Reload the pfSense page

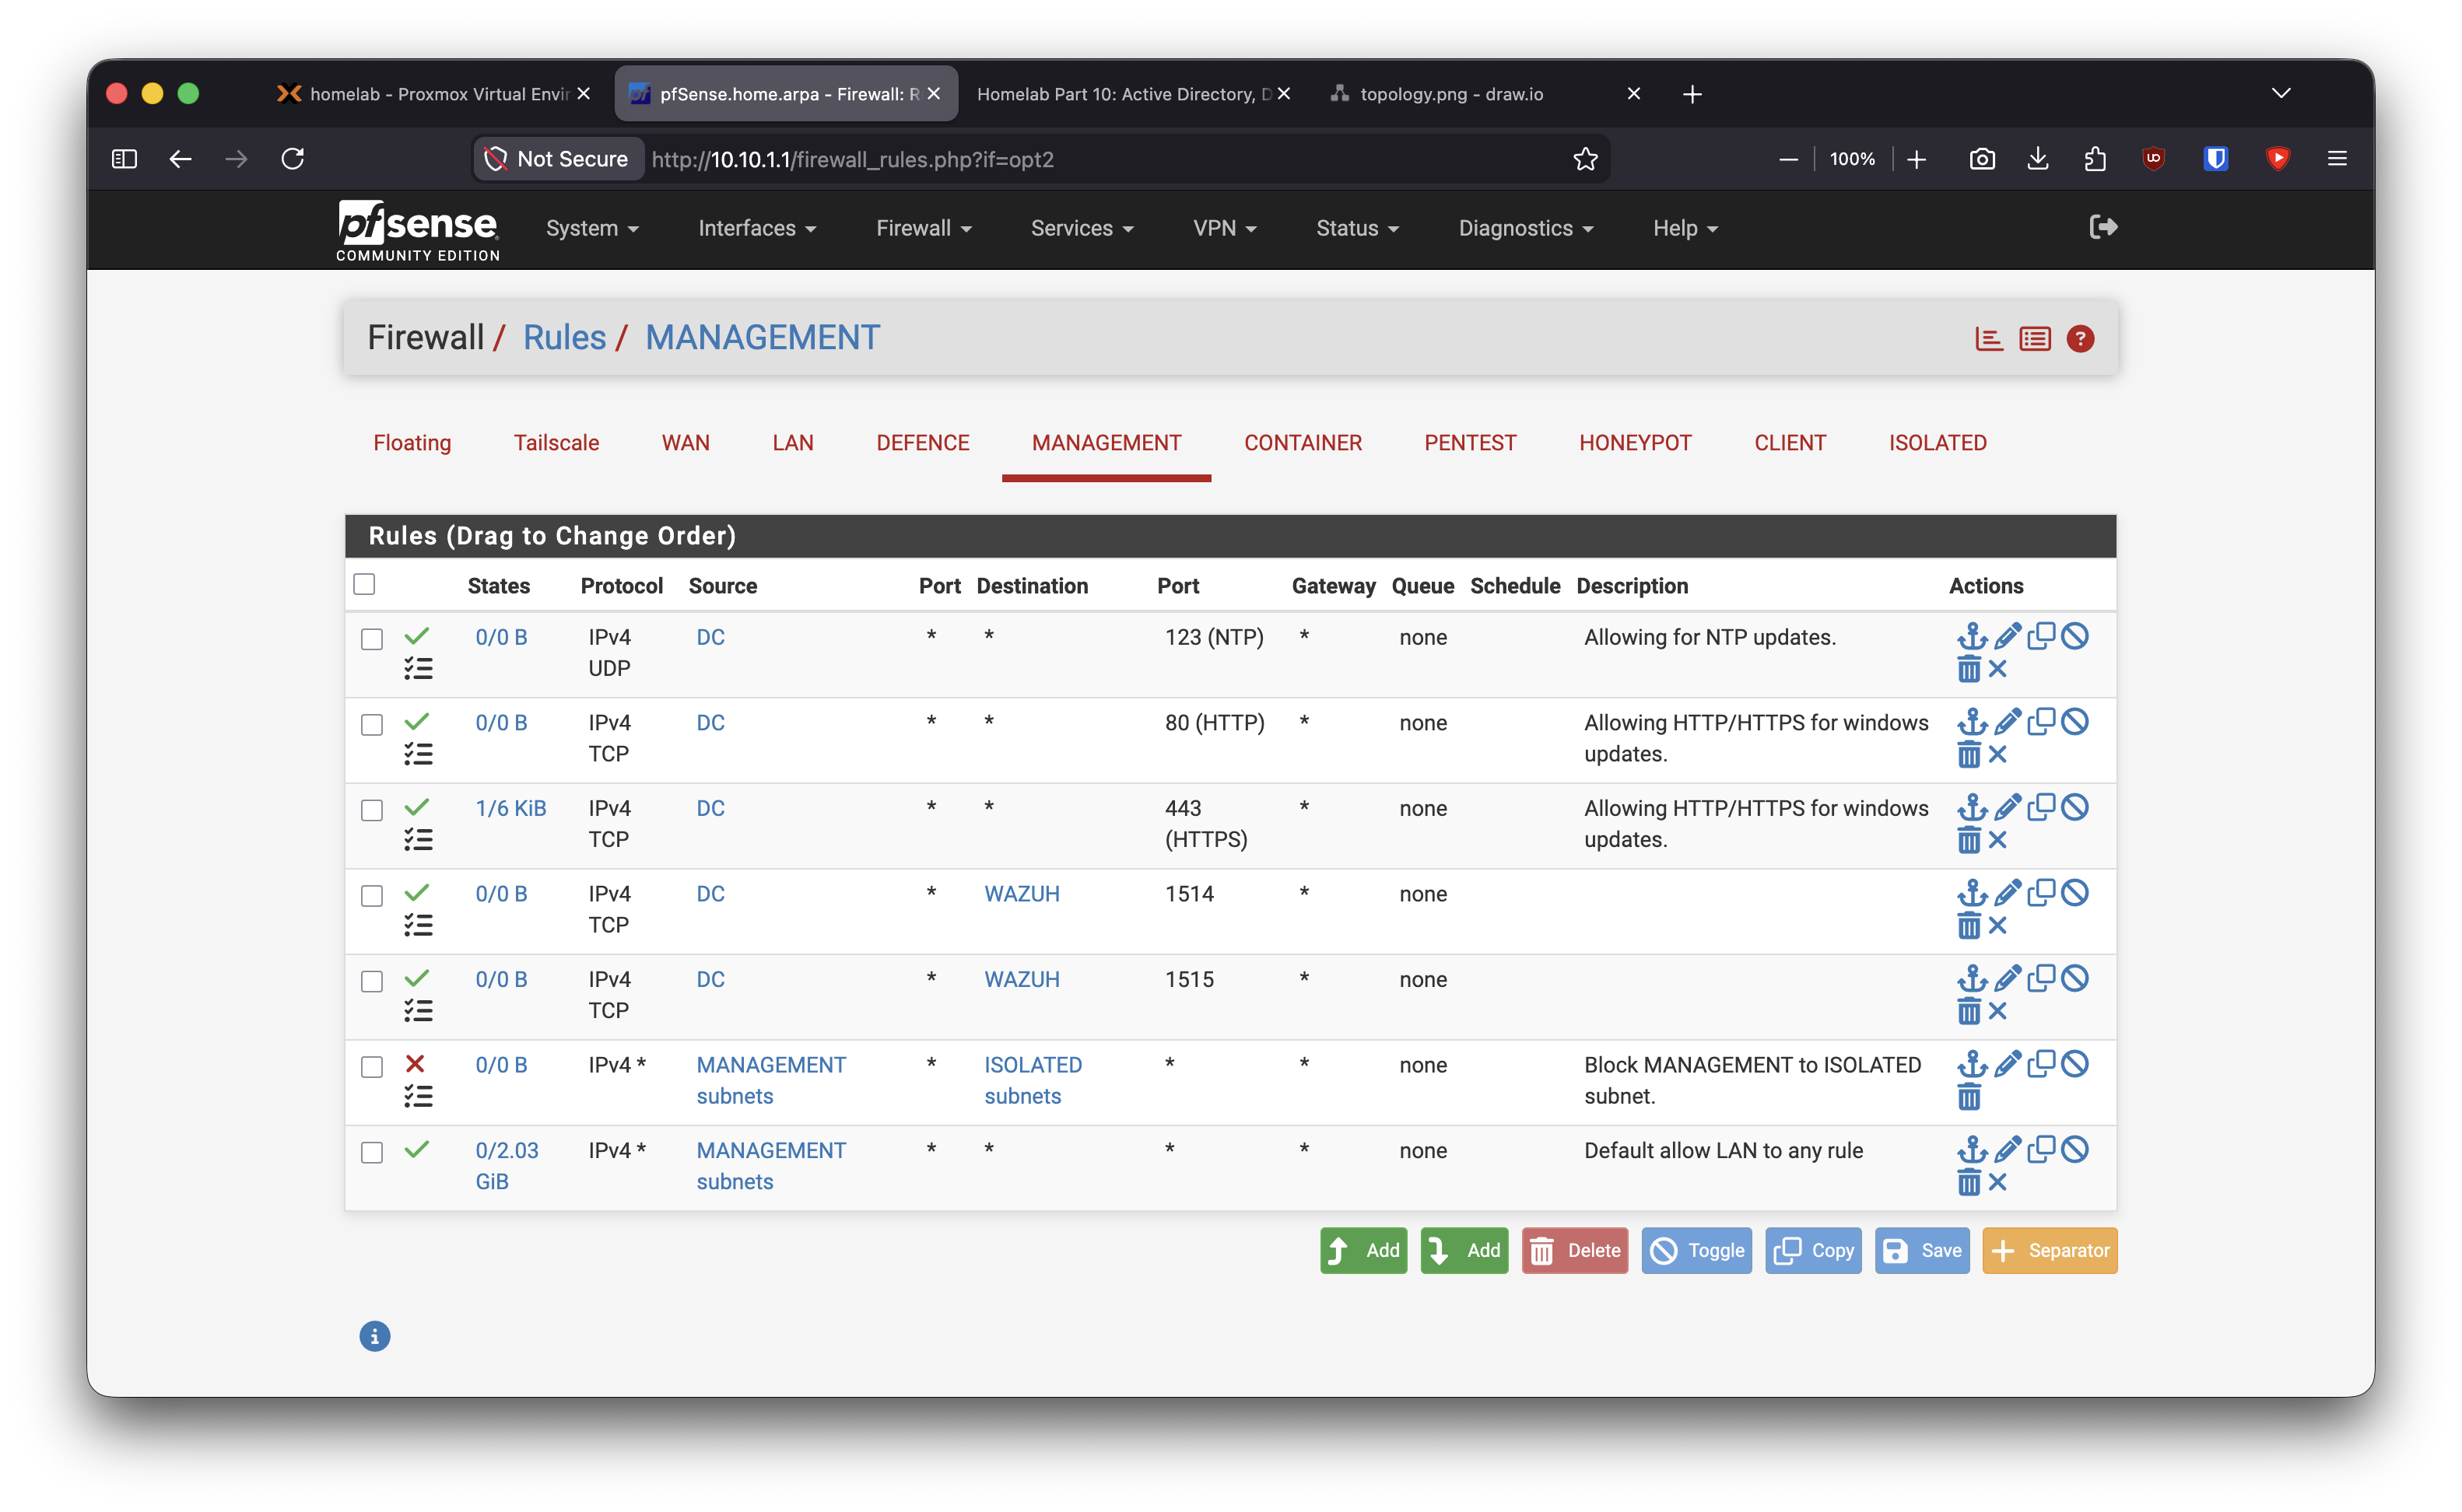(x=292, y=158)
